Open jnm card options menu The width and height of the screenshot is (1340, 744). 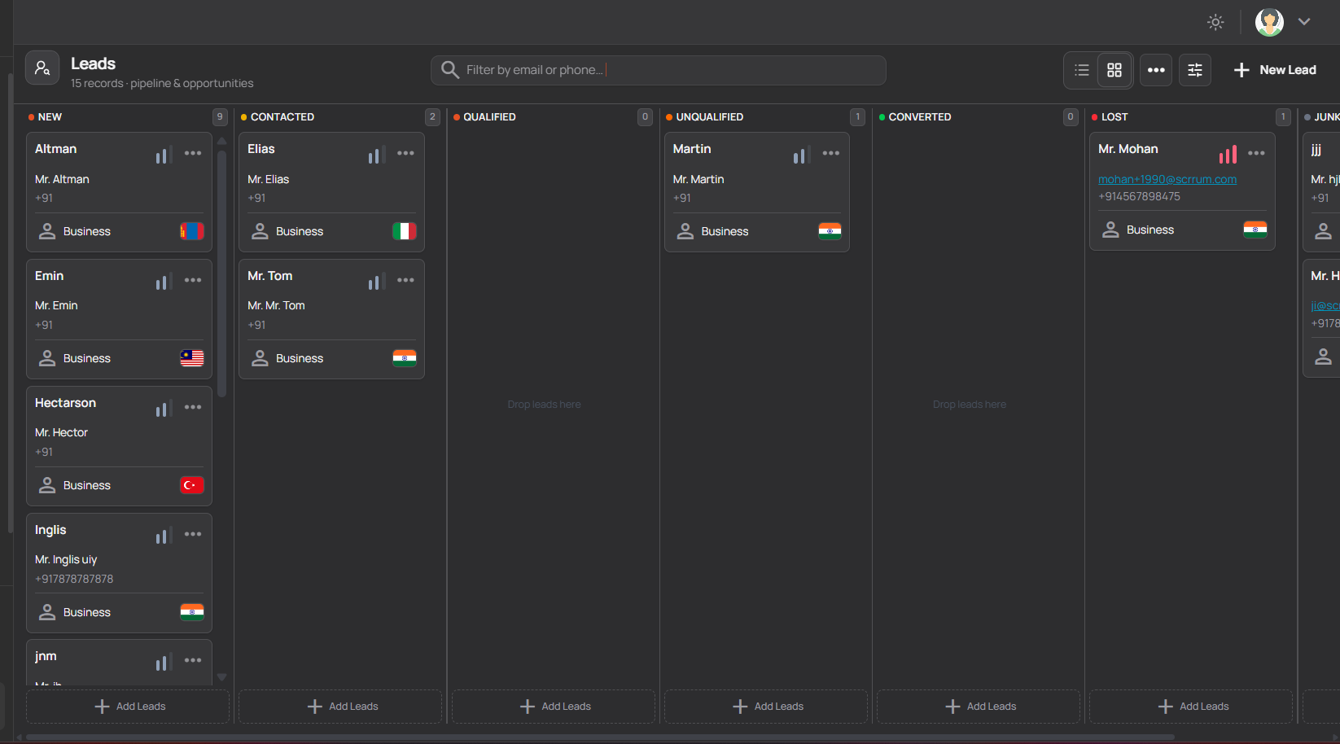coord(193,660)
